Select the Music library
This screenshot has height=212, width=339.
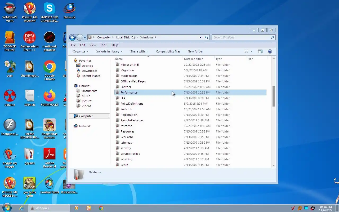pyautogui.click(x=86, y=96)
